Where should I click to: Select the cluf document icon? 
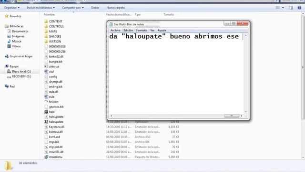point(46,72)
